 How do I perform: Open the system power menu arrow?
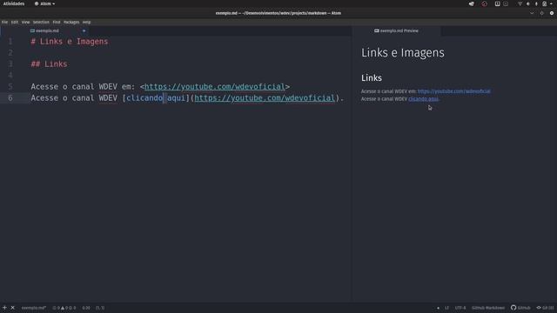(x=551, y=3)
